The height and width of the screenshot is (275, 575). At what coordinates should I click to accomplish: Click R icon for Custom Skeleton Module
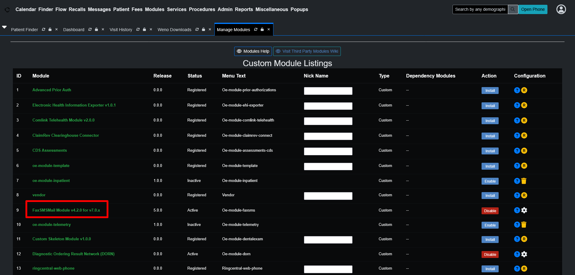[x=524, y=239]
